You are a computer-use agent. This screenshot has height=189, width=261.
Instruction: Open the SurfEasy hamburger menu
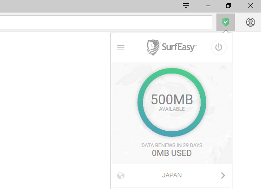121,47
